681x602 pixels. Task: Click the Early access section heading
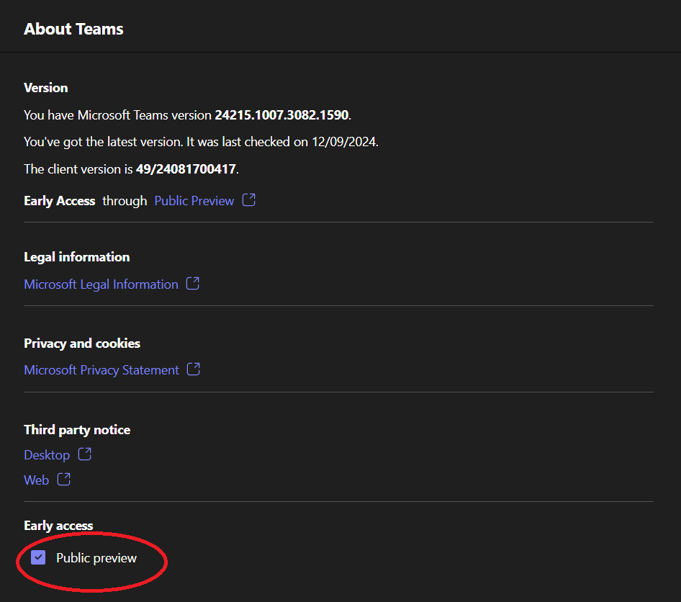pos(58,526)
